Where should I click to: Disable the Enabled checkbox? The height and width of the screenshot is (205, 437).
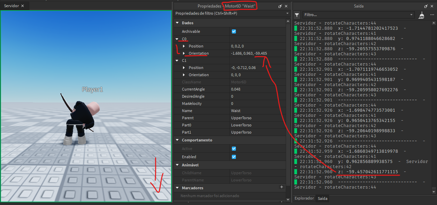click(234, 156)
